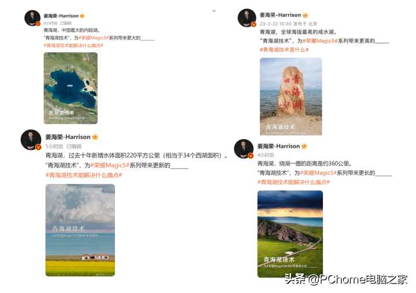Click top-right post author's avatar

[x=247, y=18]
